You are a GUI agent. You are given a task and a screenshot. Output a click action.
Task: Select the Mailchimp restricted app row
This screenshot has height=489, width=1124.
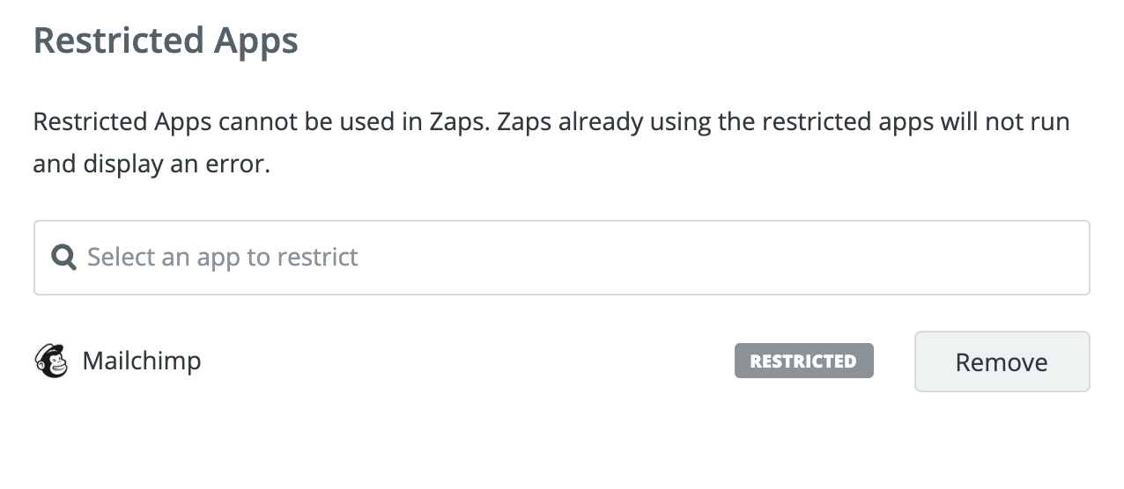(561, 361)
